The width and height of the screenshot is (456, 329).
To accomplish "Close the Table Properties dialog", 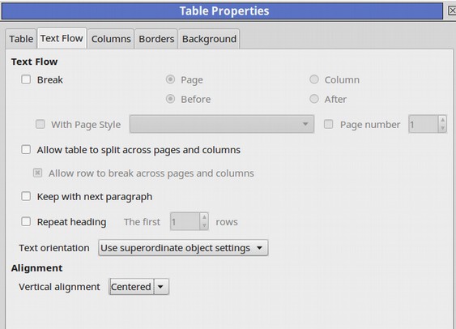I will (x=452, y=11).
